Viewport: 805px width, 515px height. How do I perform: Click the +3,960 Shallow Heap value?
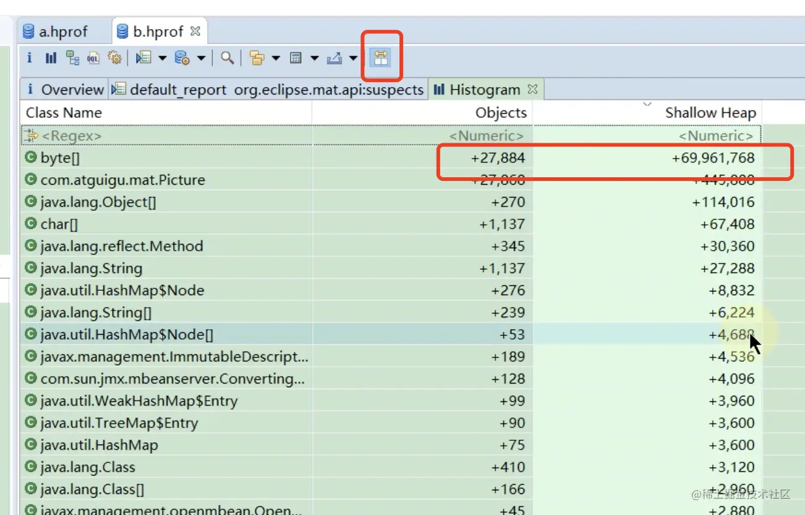[x=732, y=401]
